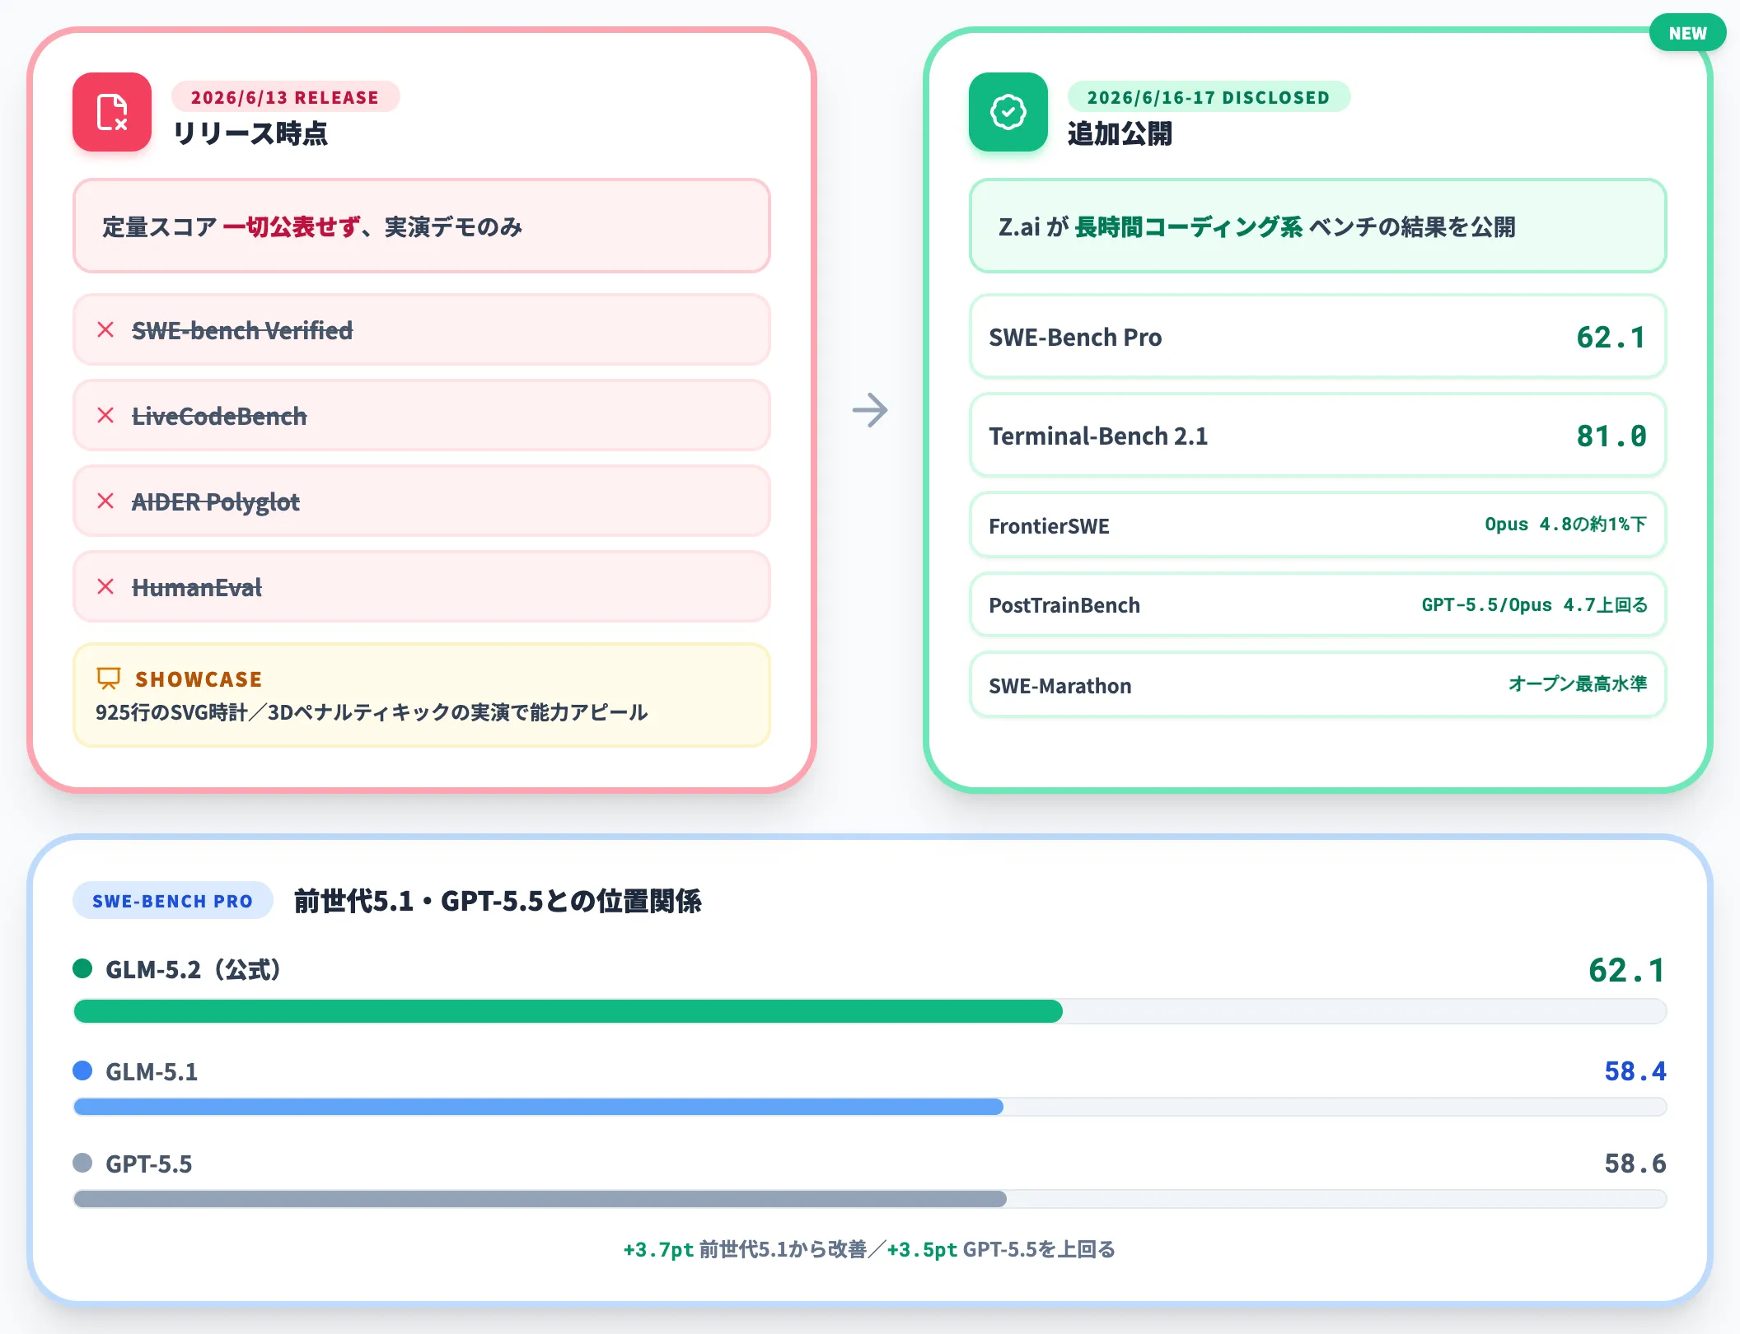Click the SWE-Marathon label
The width and height of the screenshot is (1740, 1334).
pos(1060,686)
